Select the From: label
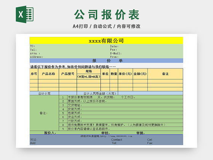The width and height of the screenshot is (213, 160). [114, 57]
